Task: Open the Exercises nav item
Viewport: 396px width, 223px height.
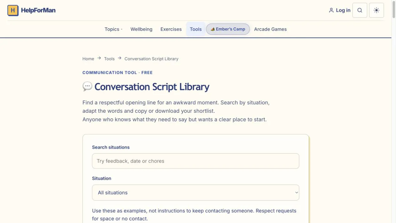Action: (171, 29)
